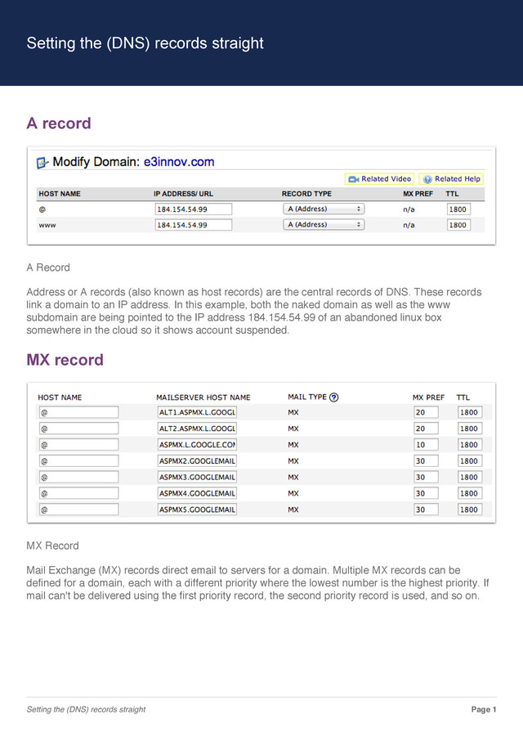
Task: Click the IP address field for www host
Action: (194, 225)
